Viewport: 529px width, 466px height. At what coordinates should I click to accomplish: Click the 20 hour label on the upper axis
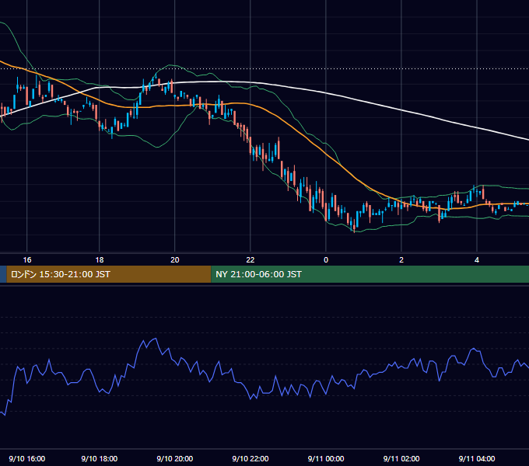click(175, 260)
